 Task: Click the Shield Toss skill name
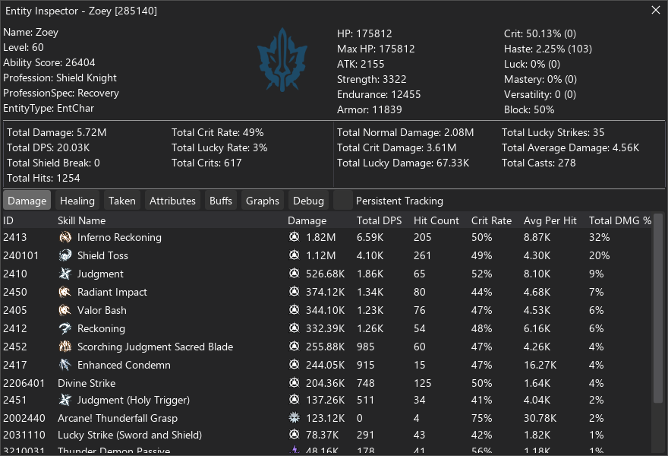102,255
